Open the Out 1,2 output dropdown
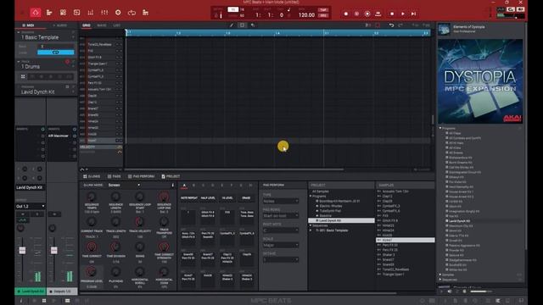The width and height of the screenshot is (543, 305). (31, 206)
